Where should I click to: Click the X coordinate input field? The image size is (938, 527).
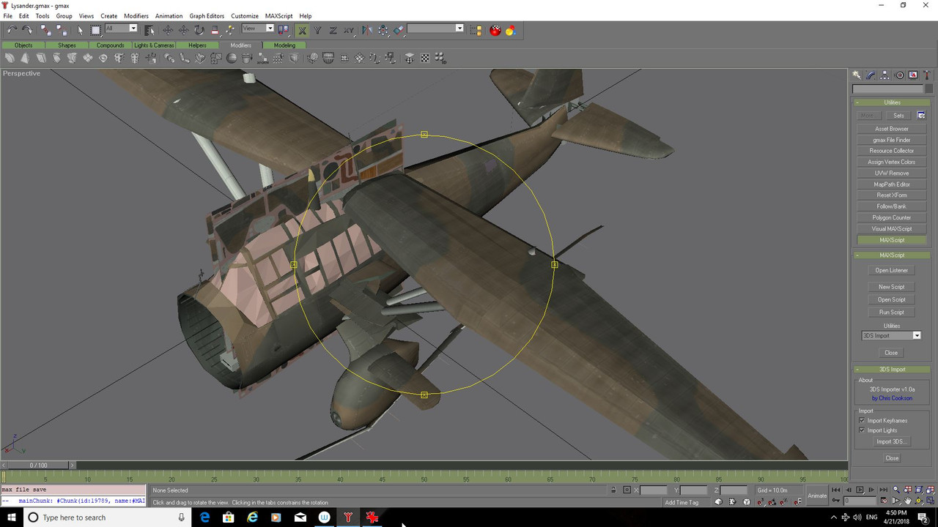(654, 490)
